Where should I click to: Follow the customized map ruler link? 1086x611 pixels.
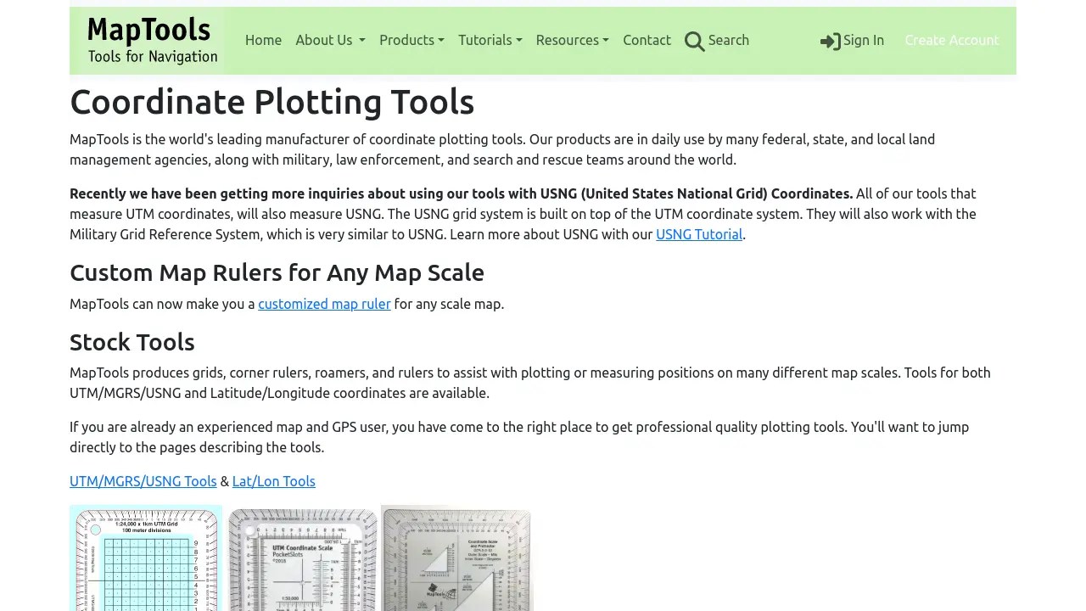(324, 304)
